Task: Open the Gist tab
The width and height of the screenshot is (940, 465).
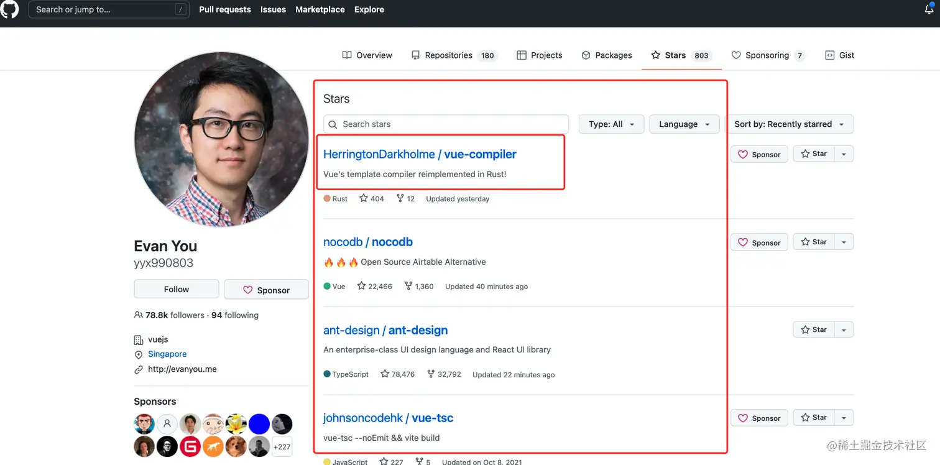Action: point(840,55)
